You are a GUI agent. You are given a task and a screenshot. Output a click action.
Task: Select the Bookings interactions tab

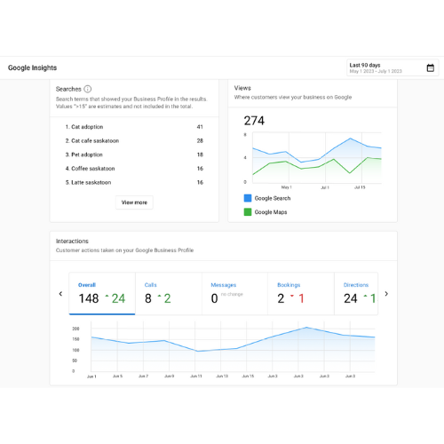click(301, 294)
